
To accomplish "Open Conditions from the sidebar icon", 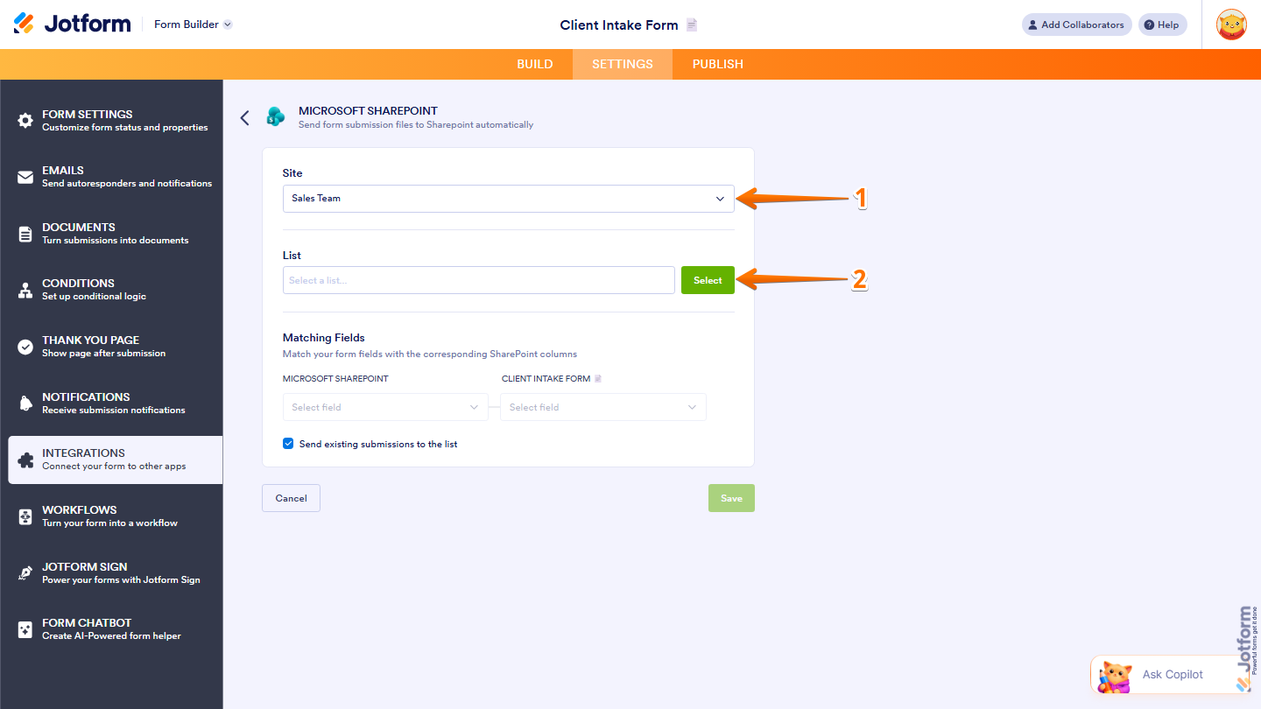I will [25, 289].
